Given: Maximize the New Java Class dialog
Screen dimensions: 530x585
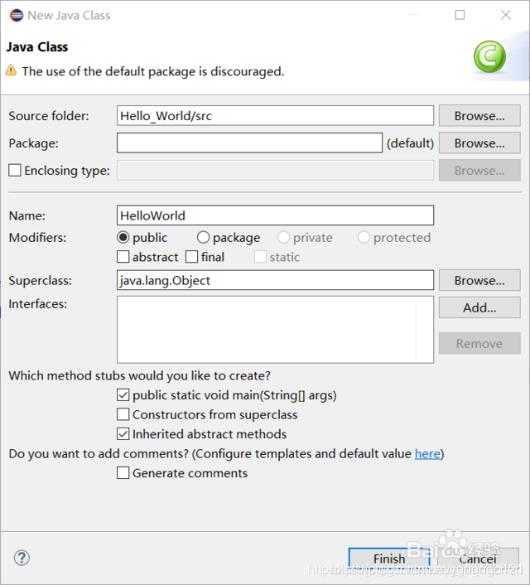Looking at the screenshot, I should [x=460, y=15].
